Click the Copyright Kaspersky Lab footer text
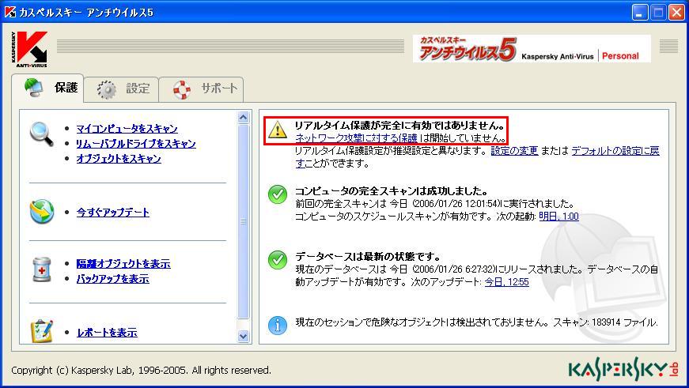Image resolution: width=689 pixels, height=388 pixels. [x=141, y=371]
